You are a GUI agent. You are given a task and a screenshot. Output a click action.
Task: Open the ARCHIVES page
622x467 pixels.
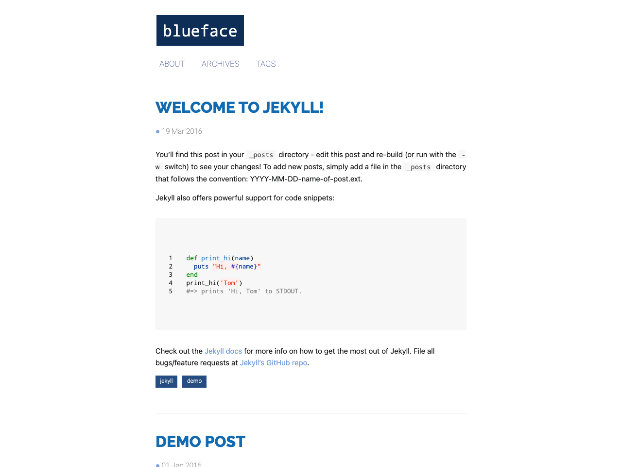(x=220, y=64)
